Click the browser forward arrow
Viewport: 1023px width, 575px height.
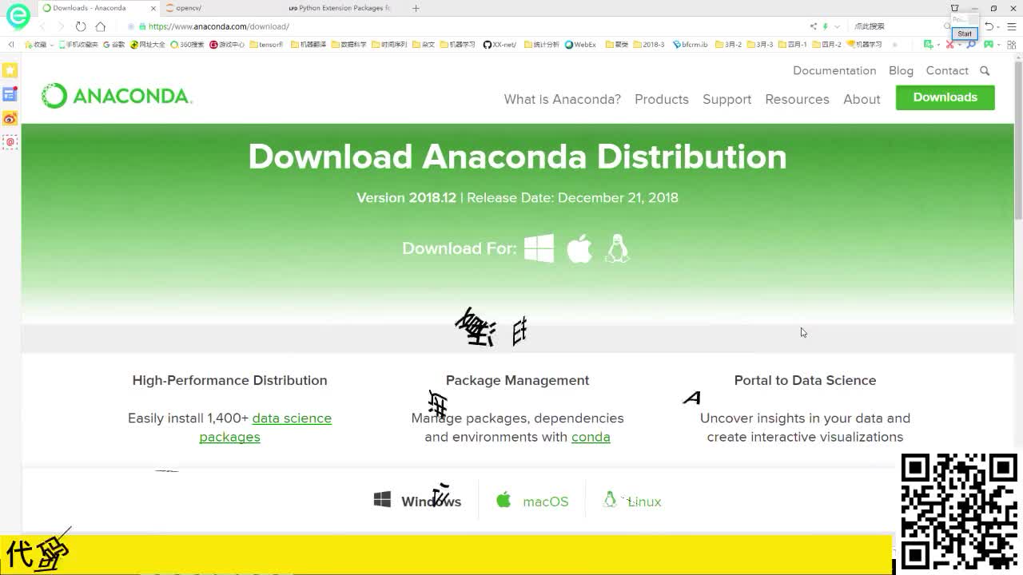(x=61, y=26)
